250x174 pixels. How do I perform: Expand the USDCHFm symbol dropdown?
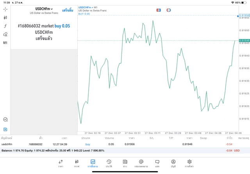[x=44, y=9]
